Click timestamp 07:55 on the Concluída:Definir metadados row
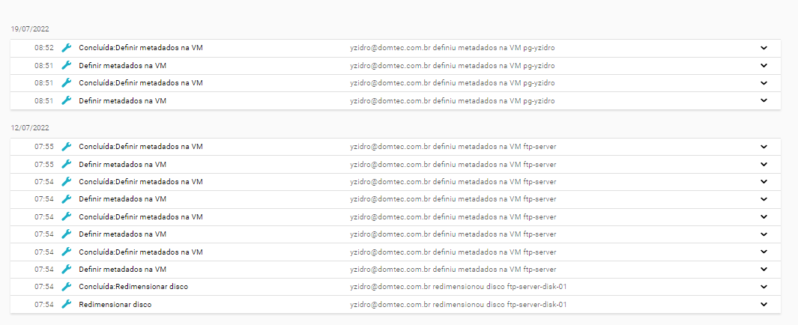This screenshot has width=798, height=325. [43, 147]
